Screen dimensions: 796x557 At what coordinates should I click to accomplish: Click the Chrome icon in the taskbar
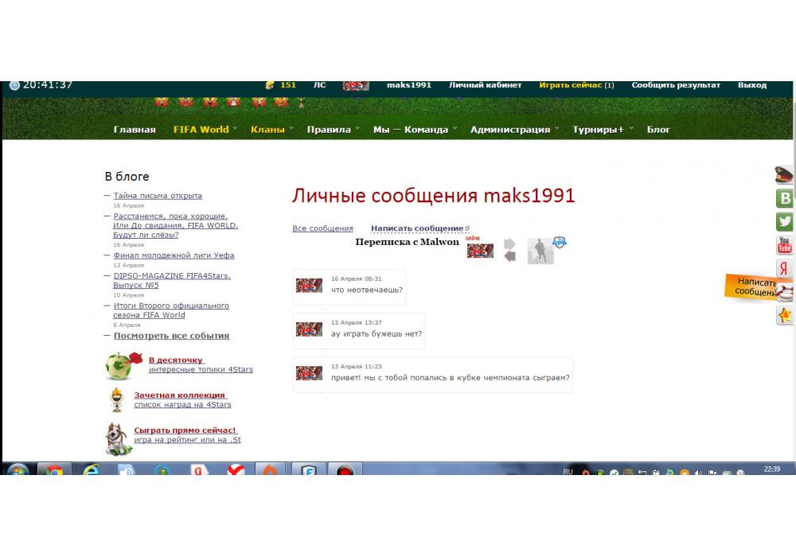[54, 470]
